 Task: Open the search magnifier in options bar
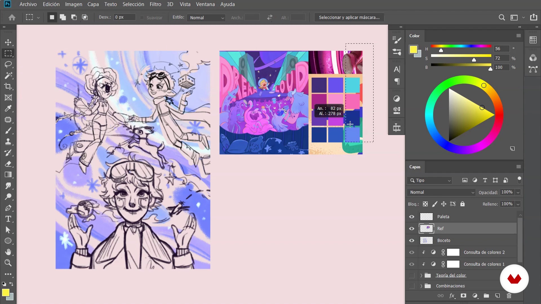coord(502,17)
